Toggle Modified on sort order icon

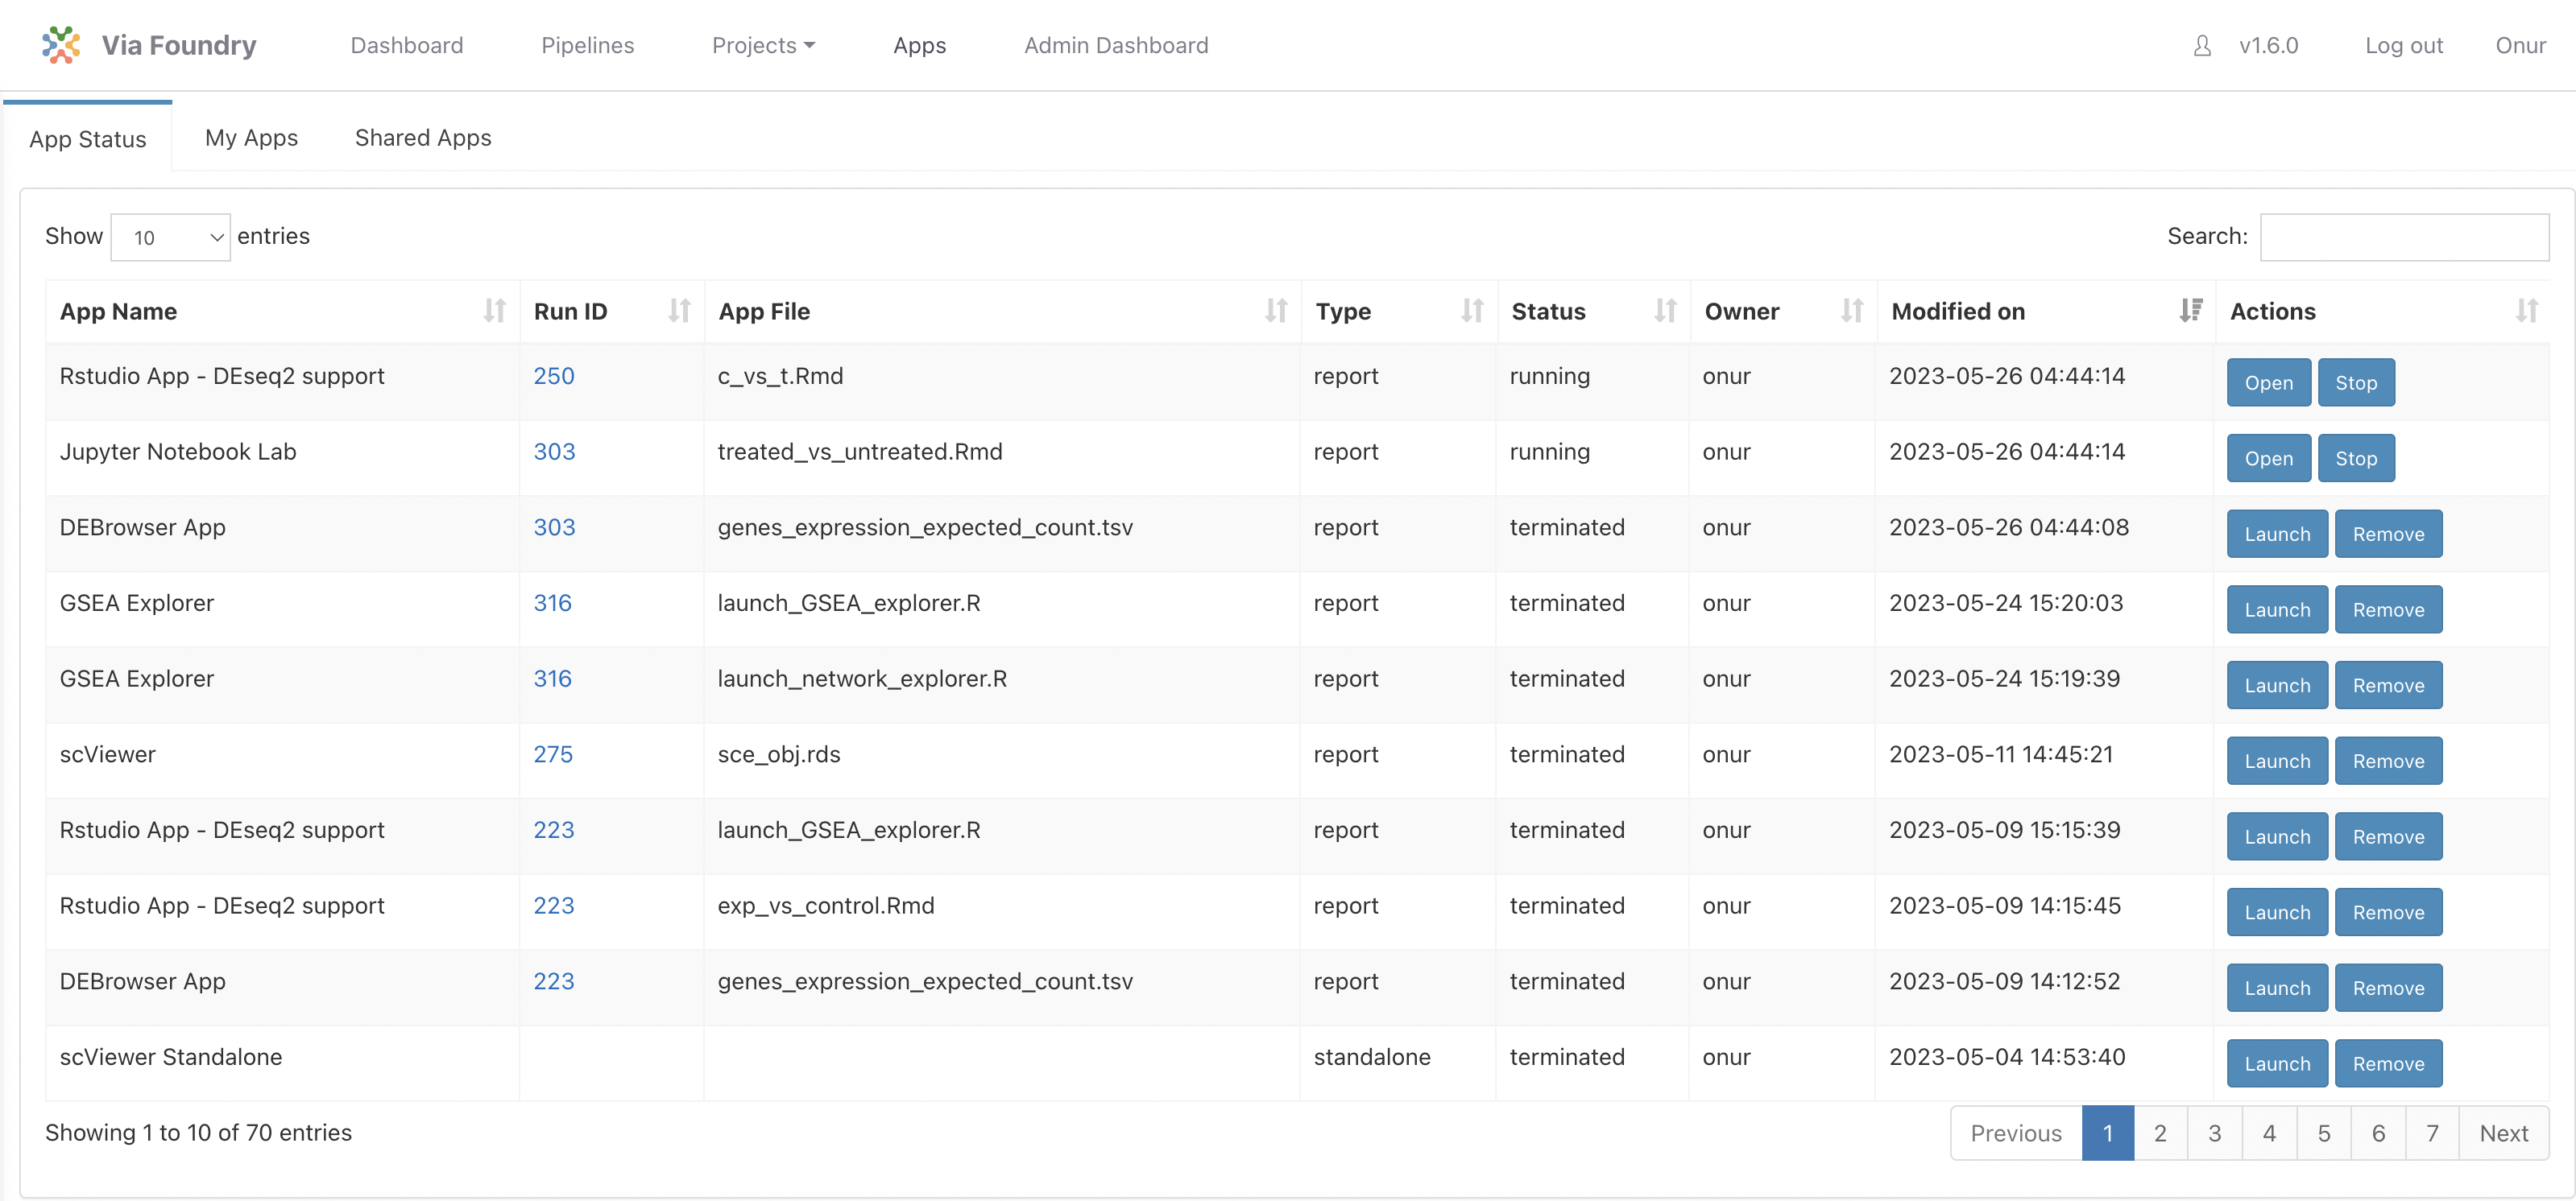pyautogui.click(x=2191, y=311)
